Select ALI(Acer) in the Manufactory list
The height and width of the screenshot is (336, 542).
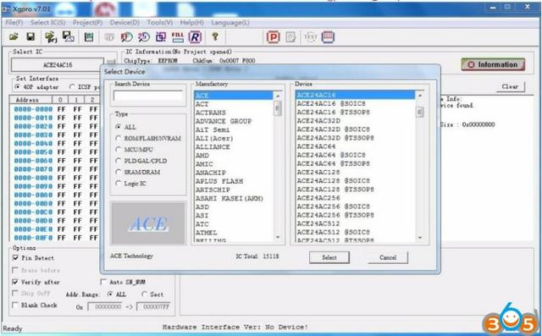[214, 138]
